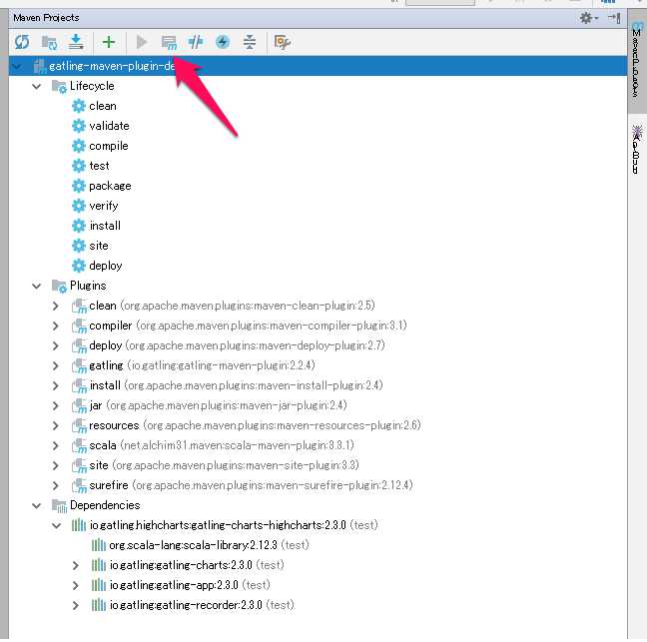This screenshot has width=647, height=642.
Task: Click the Lifecycle folder icon
Action: 59,87
